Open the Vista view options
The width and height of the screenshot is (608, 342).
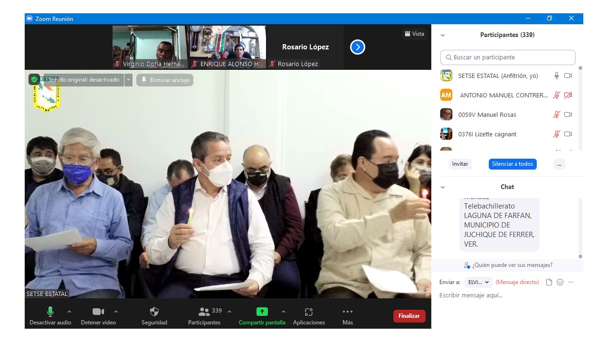(414, 34)
